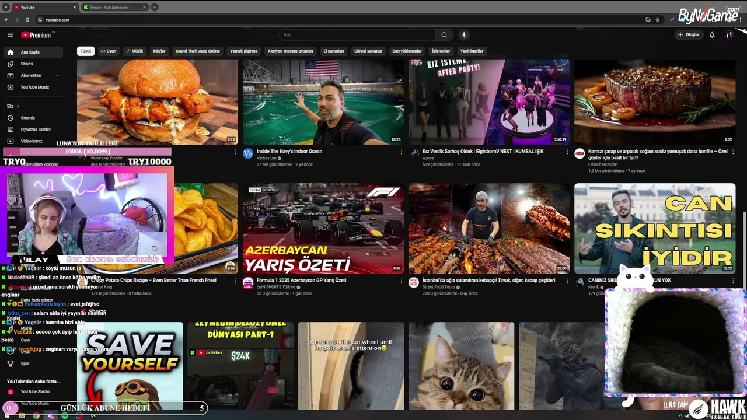This screenshot has height=420, width=747.
Task: Select the Mix'ler filter chip
Action: coord(159,51)
